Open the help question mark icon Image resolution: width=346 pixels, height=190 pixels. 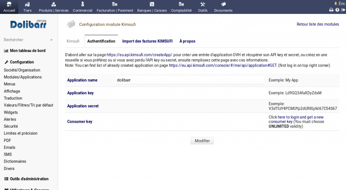[x=337, y=10]
